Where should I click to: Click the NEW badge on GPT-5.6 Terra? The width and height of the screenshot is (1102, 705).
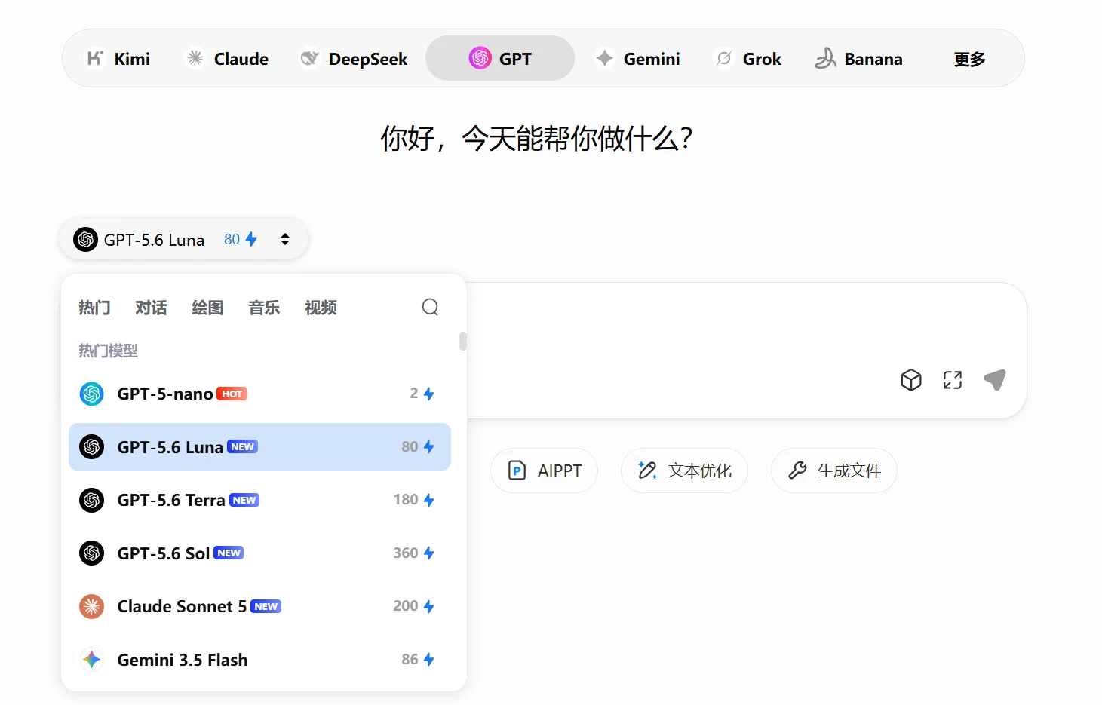click(x=244, y=500)
